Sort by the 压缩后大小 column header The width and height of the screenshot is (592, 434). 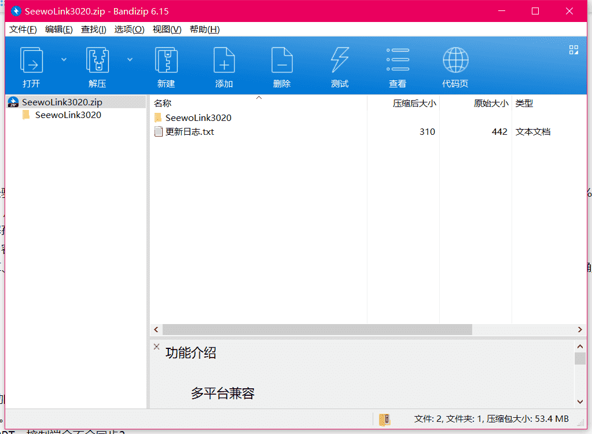coord(414,103)
